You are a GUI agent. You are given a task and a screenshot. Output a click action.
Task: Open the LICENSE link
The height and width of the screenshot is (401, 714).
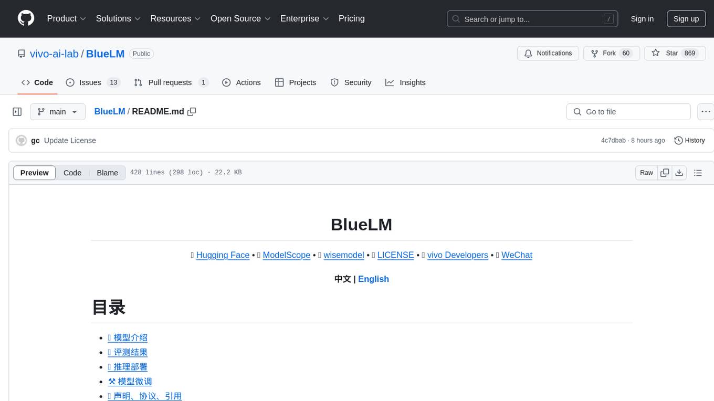(x=396, y=255)
